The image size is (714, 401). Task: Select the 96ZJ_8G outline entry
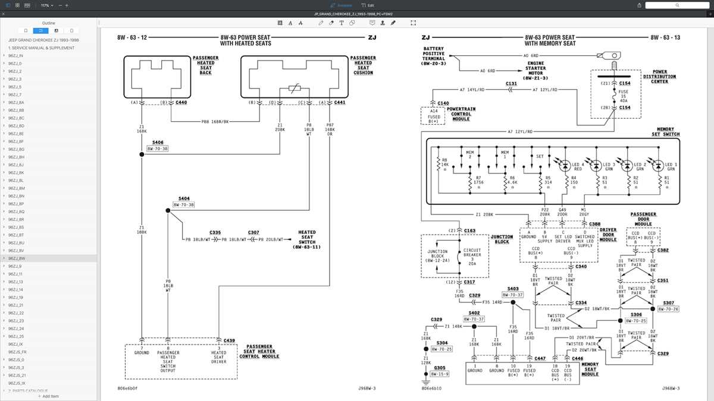(x=16, y=149)
